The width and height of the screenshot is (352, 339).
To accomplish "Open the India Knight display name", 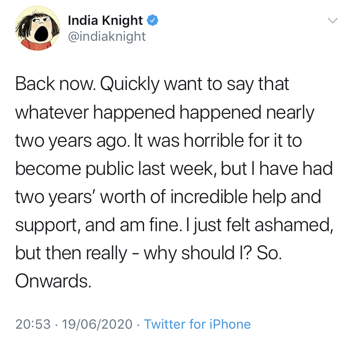I will 105,21.
